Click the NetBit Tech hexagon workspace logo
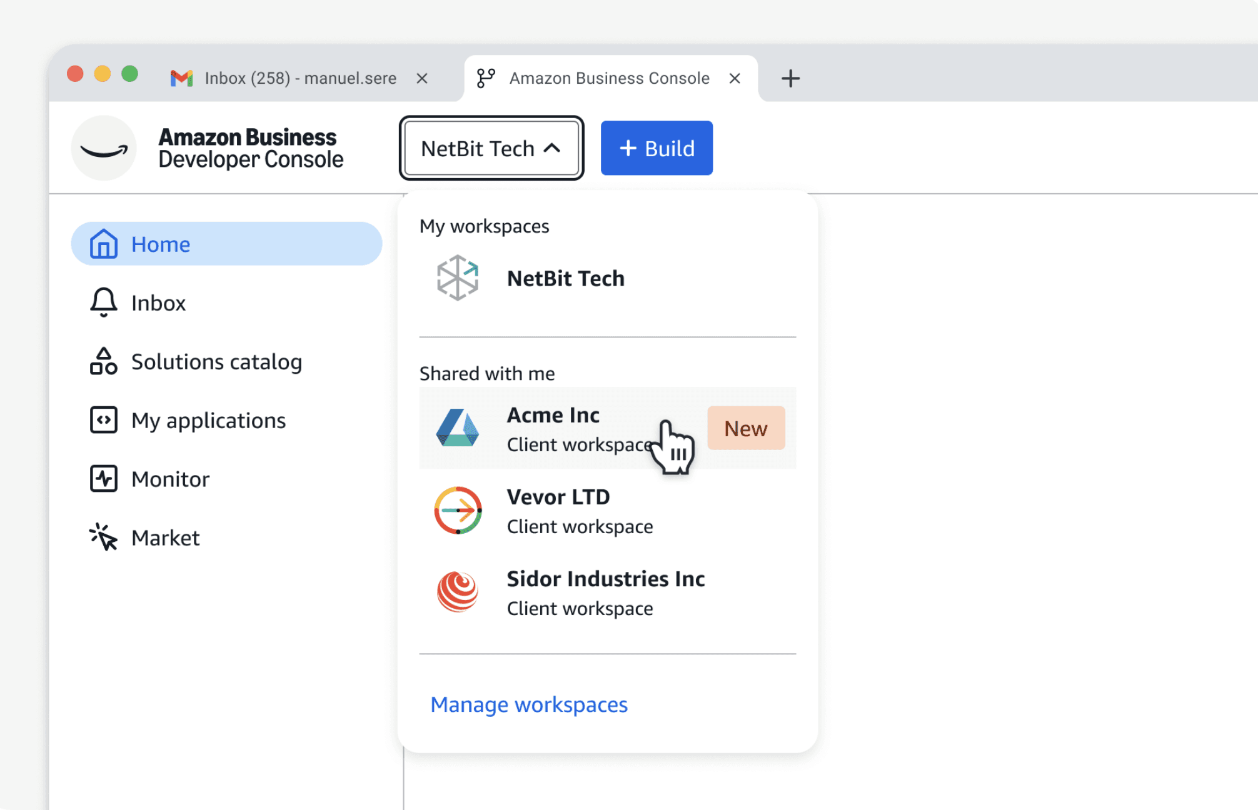The image size is (1258, 810). 458,278
